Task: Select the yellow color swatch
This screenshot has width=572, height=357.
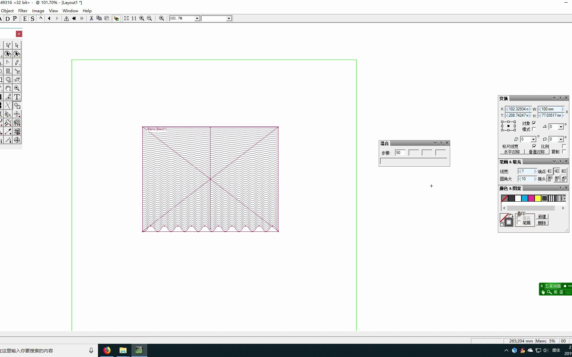Action: pyautogui.click(x=538, y=198)
